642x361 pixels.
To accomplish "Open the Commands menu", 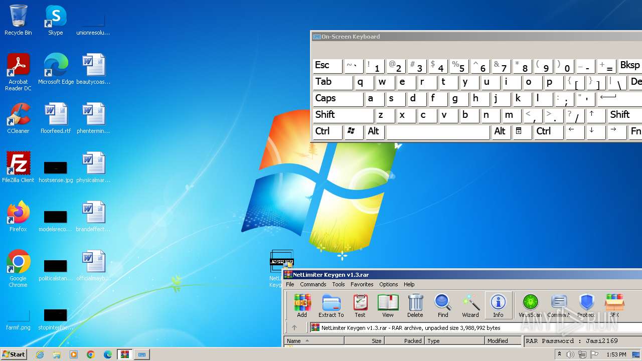I will [x=313, y=284].
